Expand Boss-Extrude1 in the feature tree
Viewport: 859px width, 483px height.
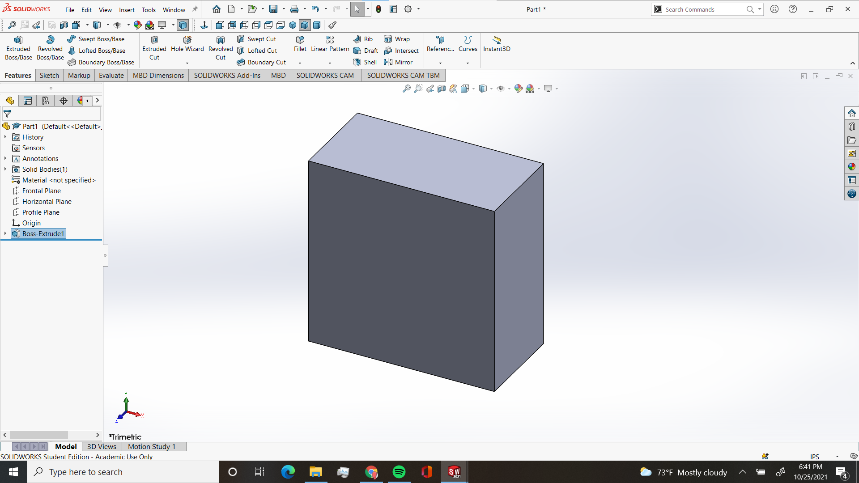[x=5, y=233]
